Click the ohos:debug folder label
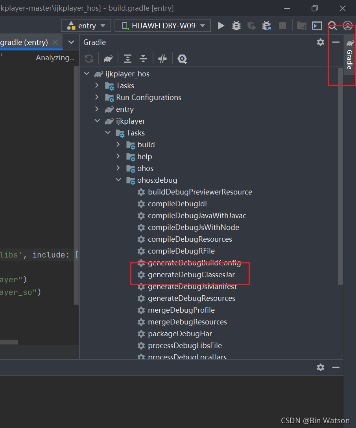 [157, 180]
